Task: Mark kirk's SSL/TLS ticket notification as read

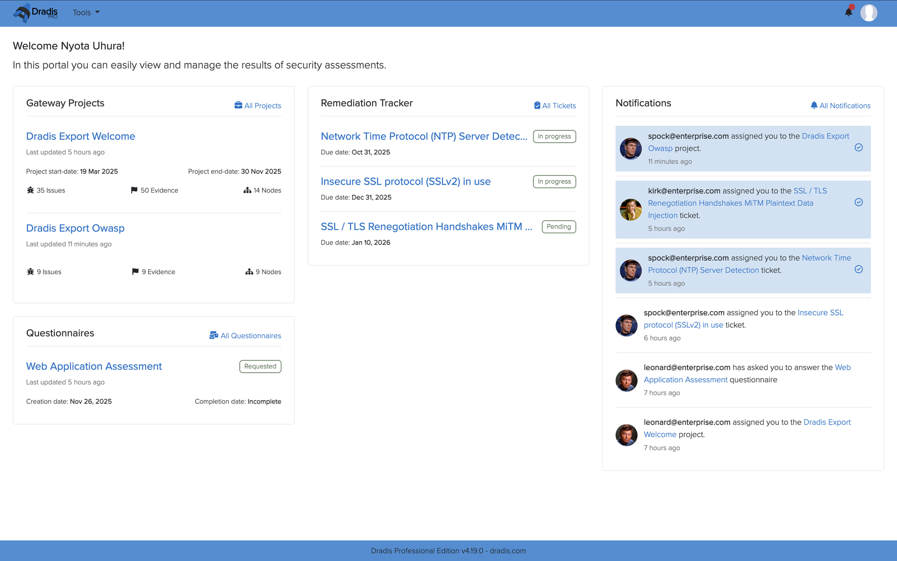Action: tap(858, 202)
